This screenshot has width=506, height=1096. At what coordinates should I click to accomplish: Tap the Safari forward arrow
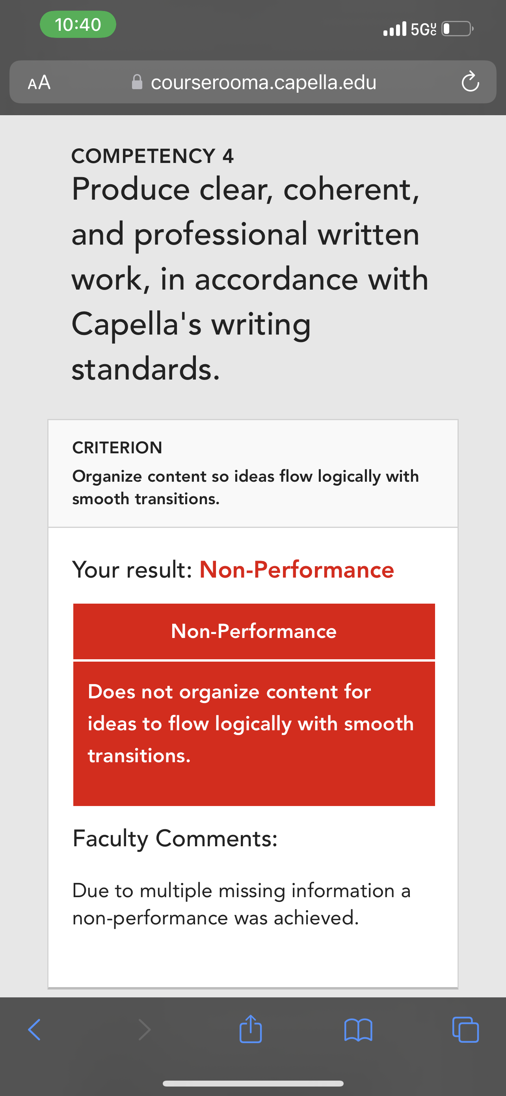pyautogui.click(x=145, y=1030)
